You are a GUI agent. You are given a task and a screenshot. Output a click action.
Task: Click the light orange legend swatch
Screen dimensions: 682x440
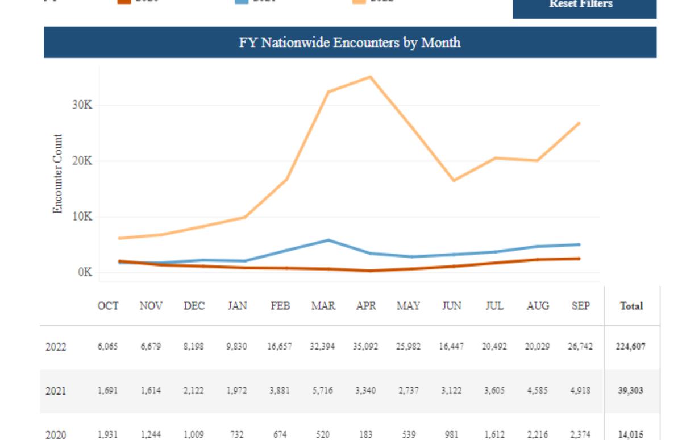point(359,2)
